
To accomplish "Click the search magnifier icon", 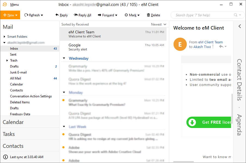I will click(235, 15).
